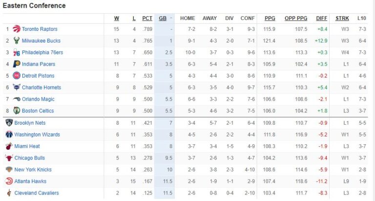
Task: Click the Boston Celtics logo
Action: click(x=17, y=111)
